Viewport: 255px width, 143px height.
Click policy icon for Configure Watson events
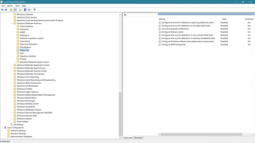point(160,32)
